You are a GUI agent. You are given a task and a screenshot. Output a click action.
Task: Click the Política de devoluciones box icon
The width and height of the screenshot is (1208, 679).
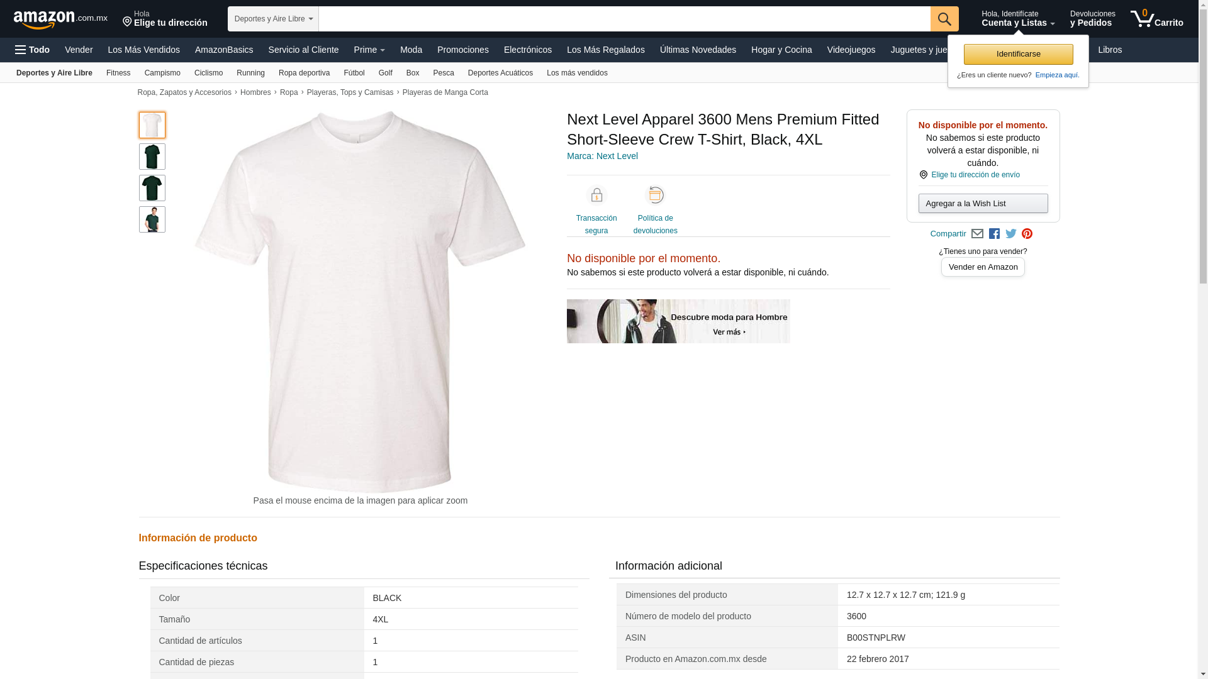click(655, 196)
